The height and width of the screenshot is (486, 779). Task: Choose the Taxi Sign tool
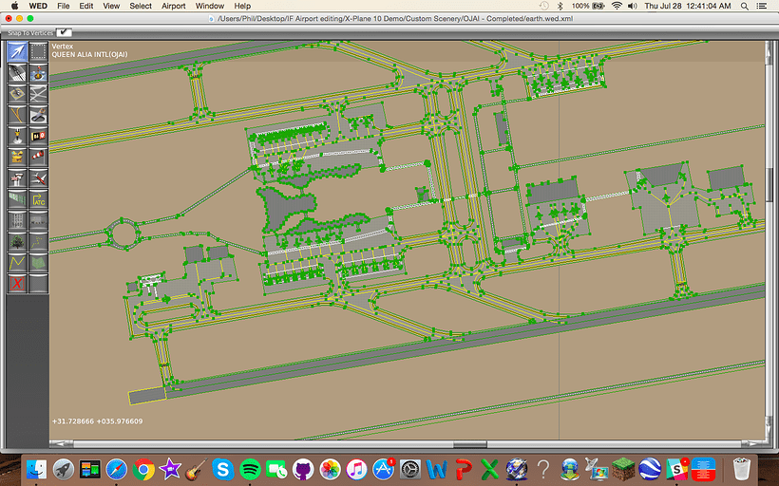coord(38,136)
